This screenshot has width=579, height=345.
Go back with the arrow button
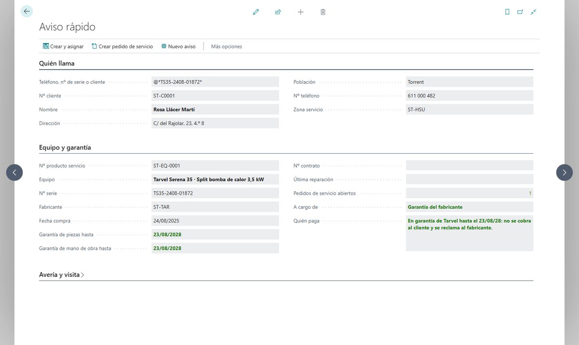[x=27, y=11]
